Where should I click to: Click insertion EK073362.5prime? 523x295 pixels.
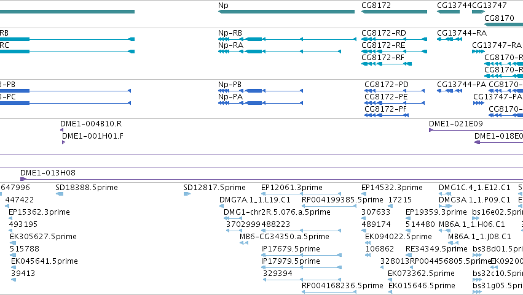(421, 274)
